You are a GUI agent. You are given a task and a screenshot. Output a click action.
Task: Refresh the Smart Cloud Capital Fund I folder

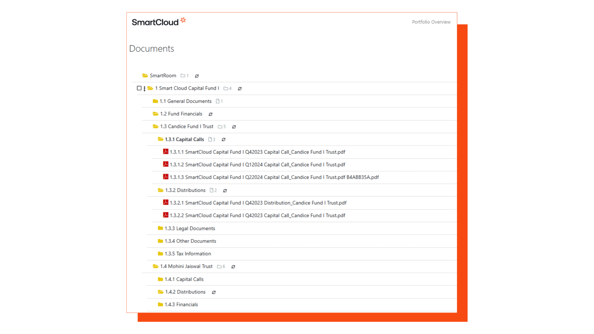239,89
